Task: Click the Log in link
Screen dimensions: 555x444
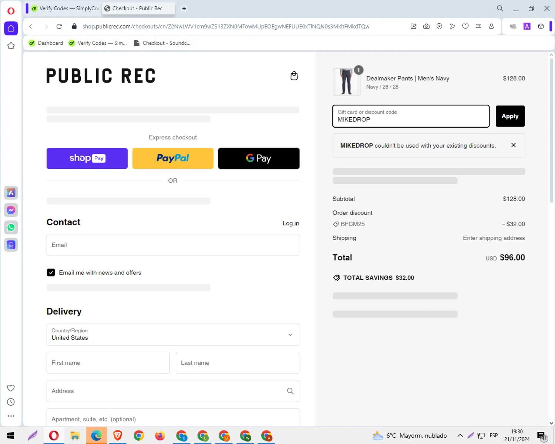Action: point(291,223)
